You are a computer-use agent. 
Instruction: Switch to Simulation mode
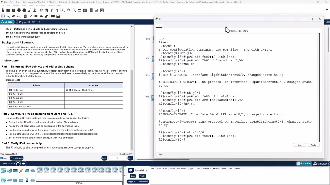(x=321, y=164)
